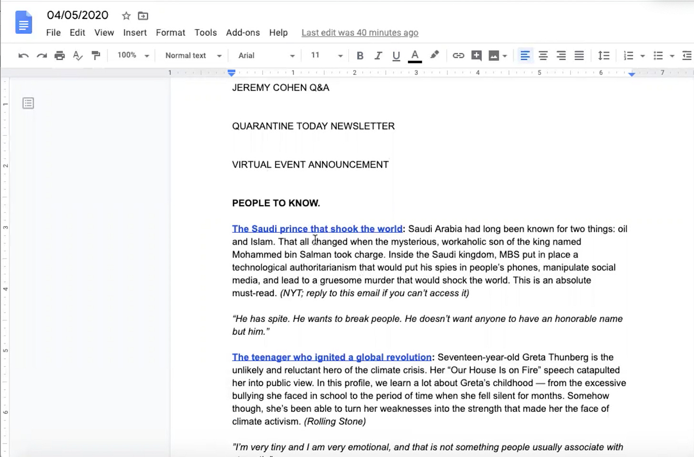This screenshot has height=457, width=694.
Task: Insert an image
Action: [494, 56]
